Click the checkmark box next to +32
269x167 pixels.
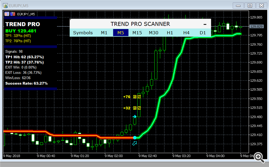(139, 108)
